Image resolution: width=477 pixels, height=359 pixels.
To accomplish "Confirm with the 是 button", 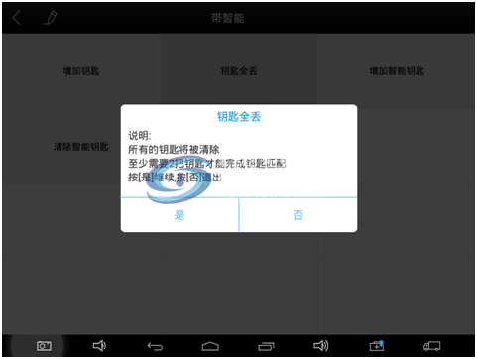I will click(x=179, y=215).
